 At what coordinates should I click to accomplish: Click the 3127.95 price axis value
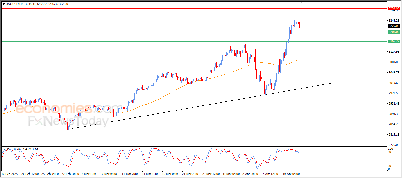click(x=394, y=52)
